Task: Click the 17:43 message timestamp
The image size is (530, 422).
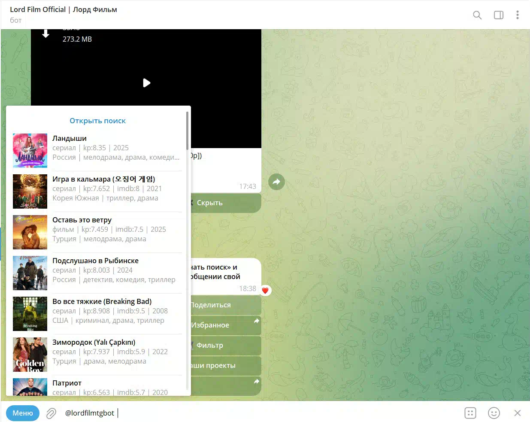Action: [x=248, y=186]
